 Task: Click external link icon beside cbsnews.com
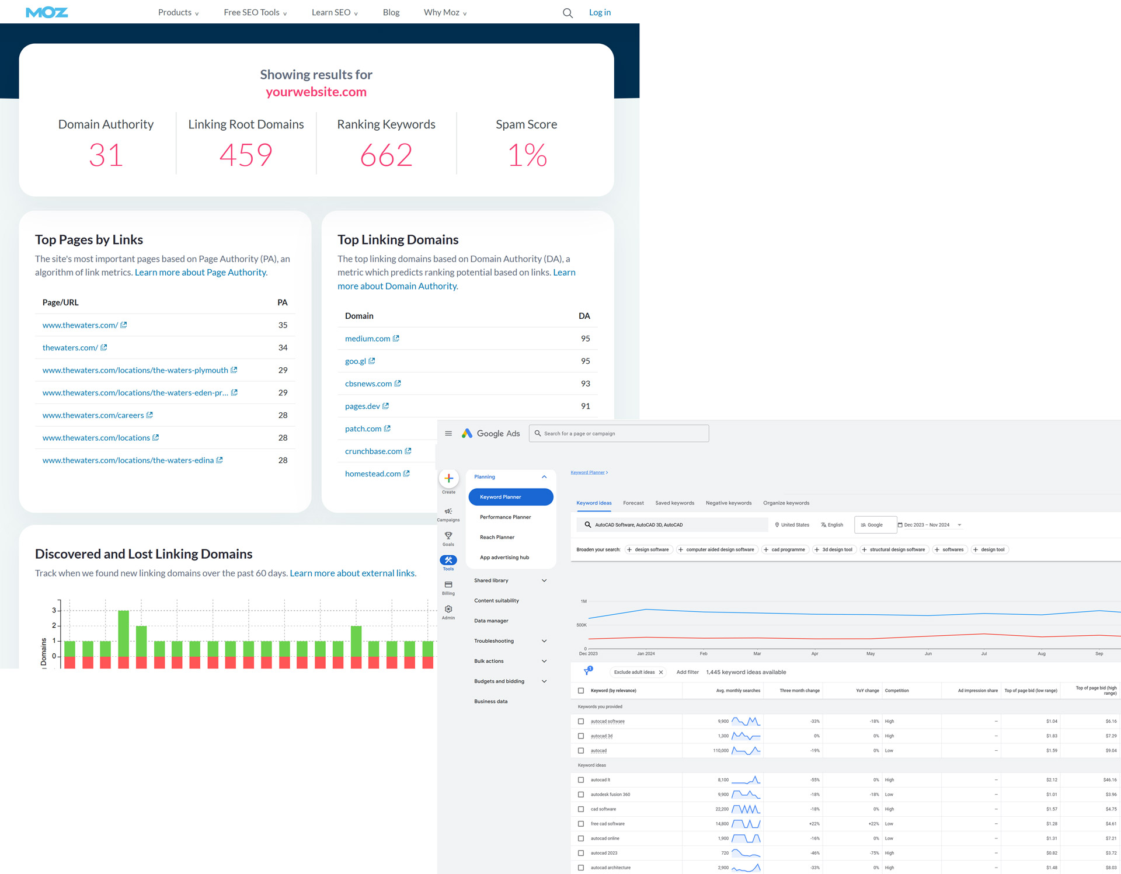point(398,384)
